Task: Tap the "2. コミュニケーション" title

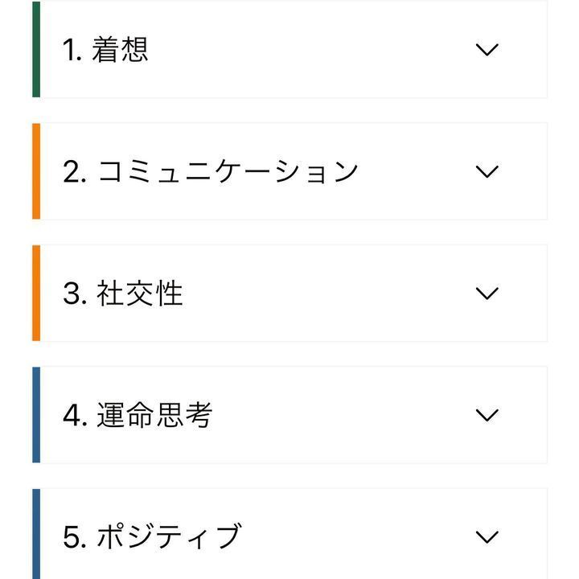Action: [210, 172]
